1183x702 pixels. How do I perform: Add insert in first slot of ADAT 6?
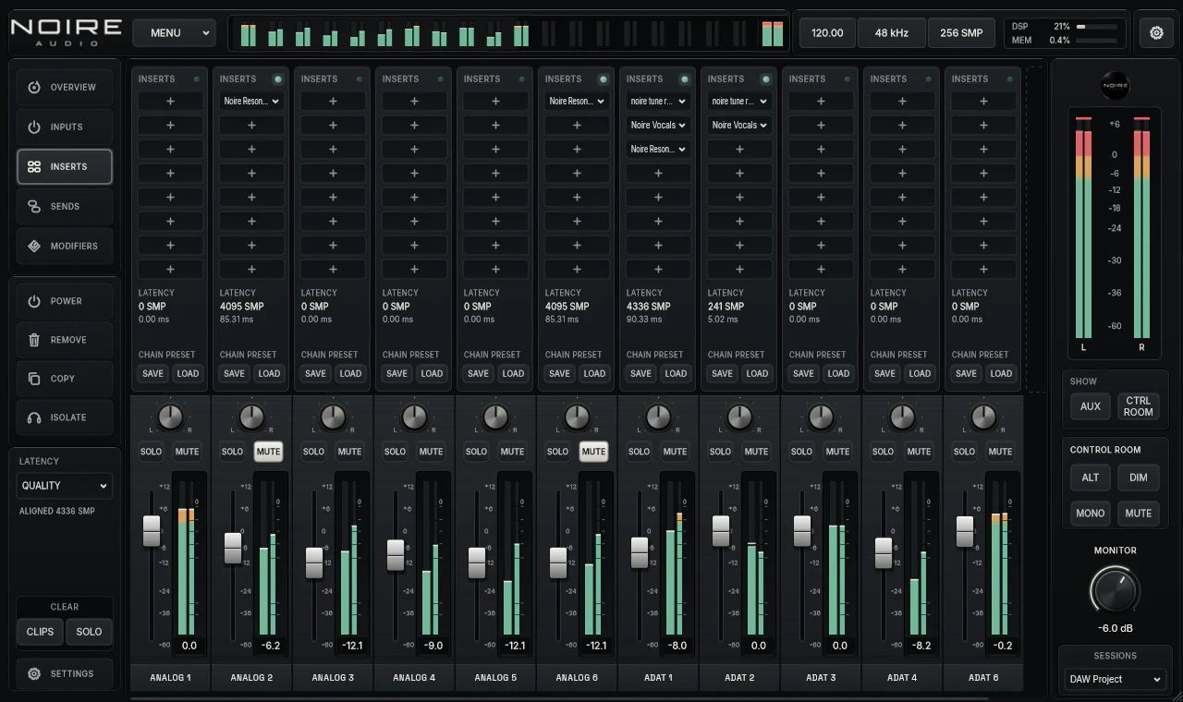(x=983, y=102)
